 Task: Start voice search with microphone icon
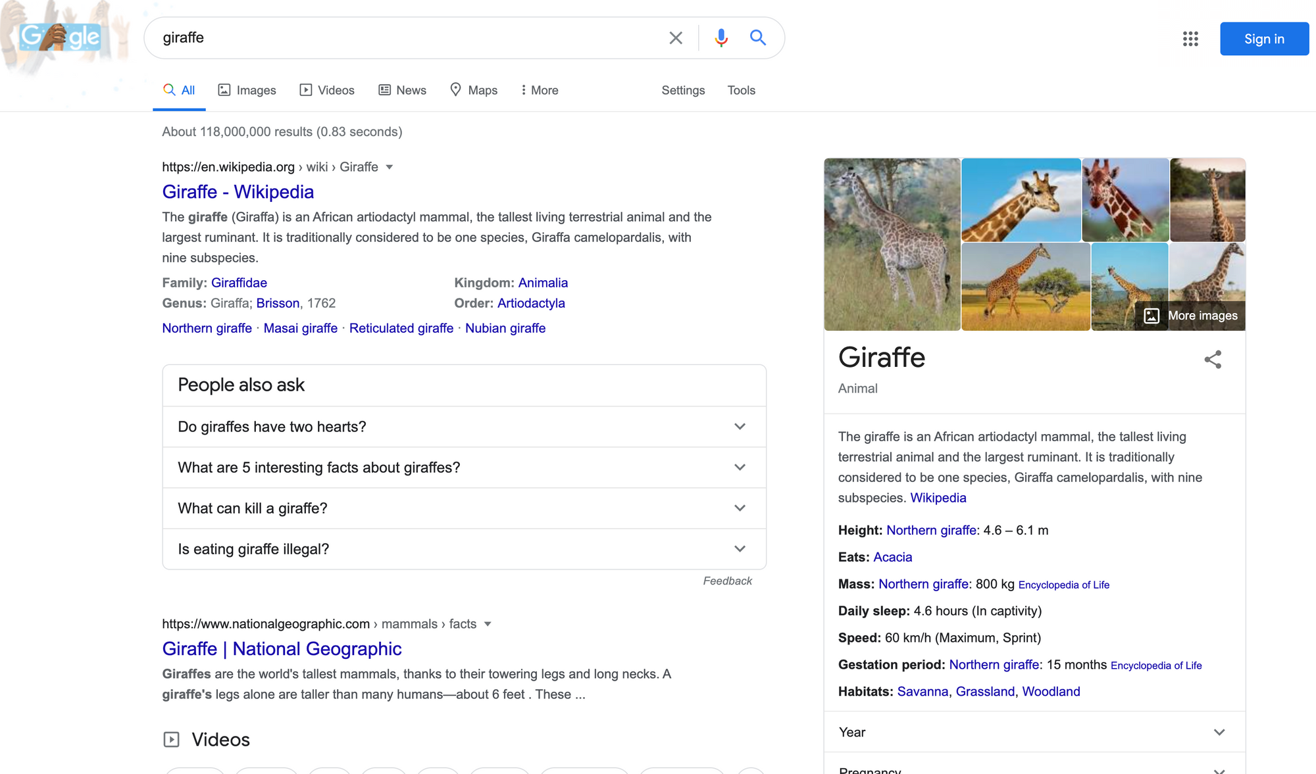point(721,38)
